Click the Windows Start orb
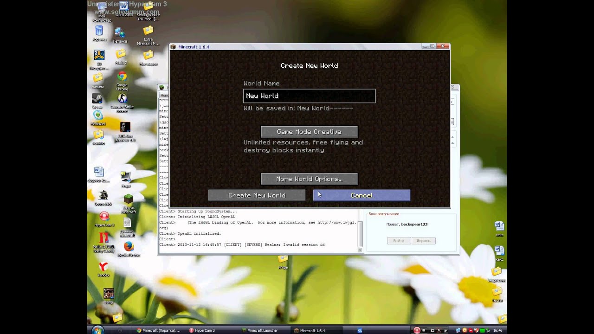The image size is (594, 334). 98,330
